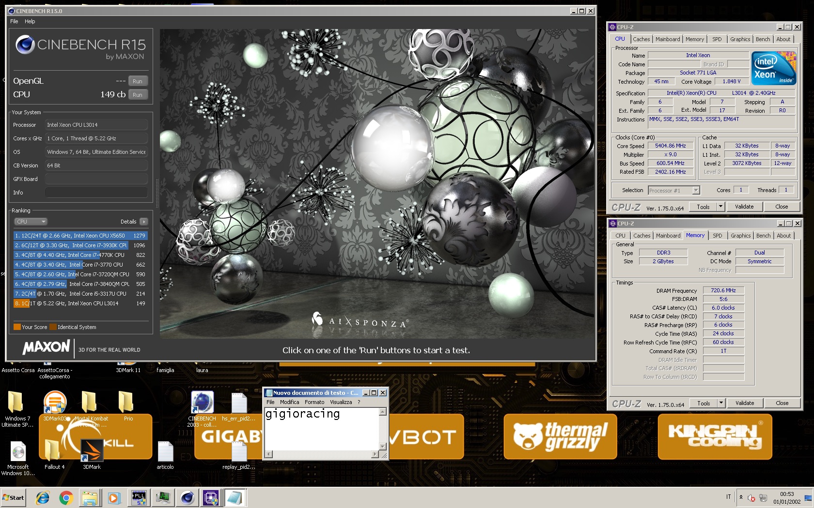The height and width of the screenshot is (508, 814).
Task: Switch to the CPU-Z taskbar icon
Action: [211, 498]
